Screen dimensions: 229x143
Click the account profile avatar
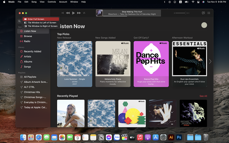pos(204,25)
